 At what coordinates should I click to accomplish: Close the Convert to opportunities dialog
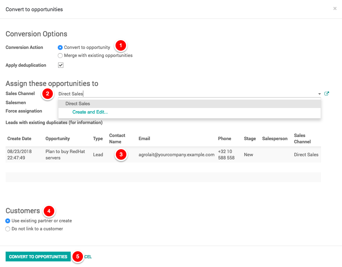[335, 9]
